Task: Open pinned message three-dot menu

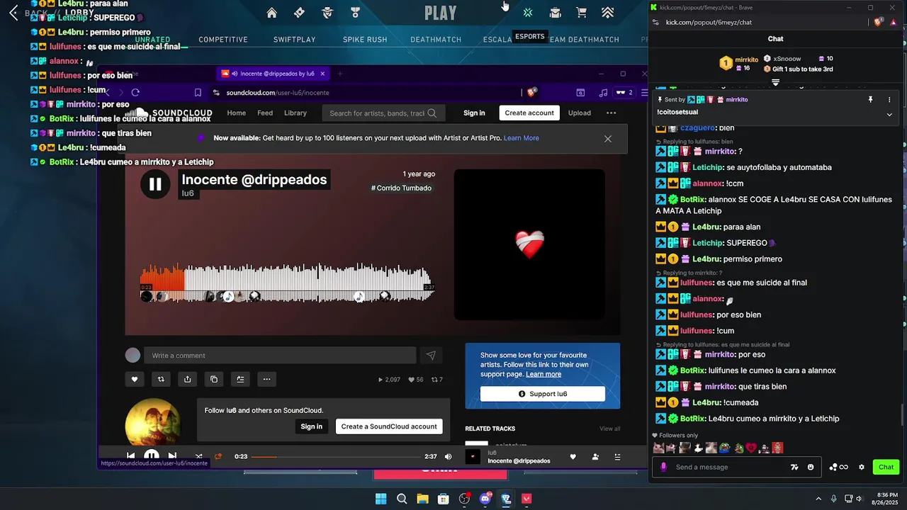Action: pyautogui.click(x=889, y=100)
